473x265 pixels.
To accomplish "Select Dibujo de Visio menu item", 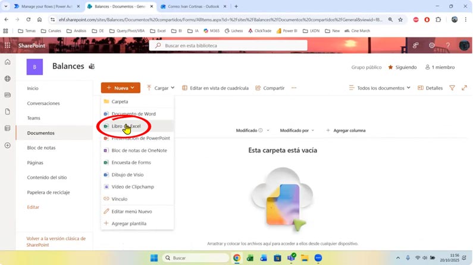I will coord(137,175).
